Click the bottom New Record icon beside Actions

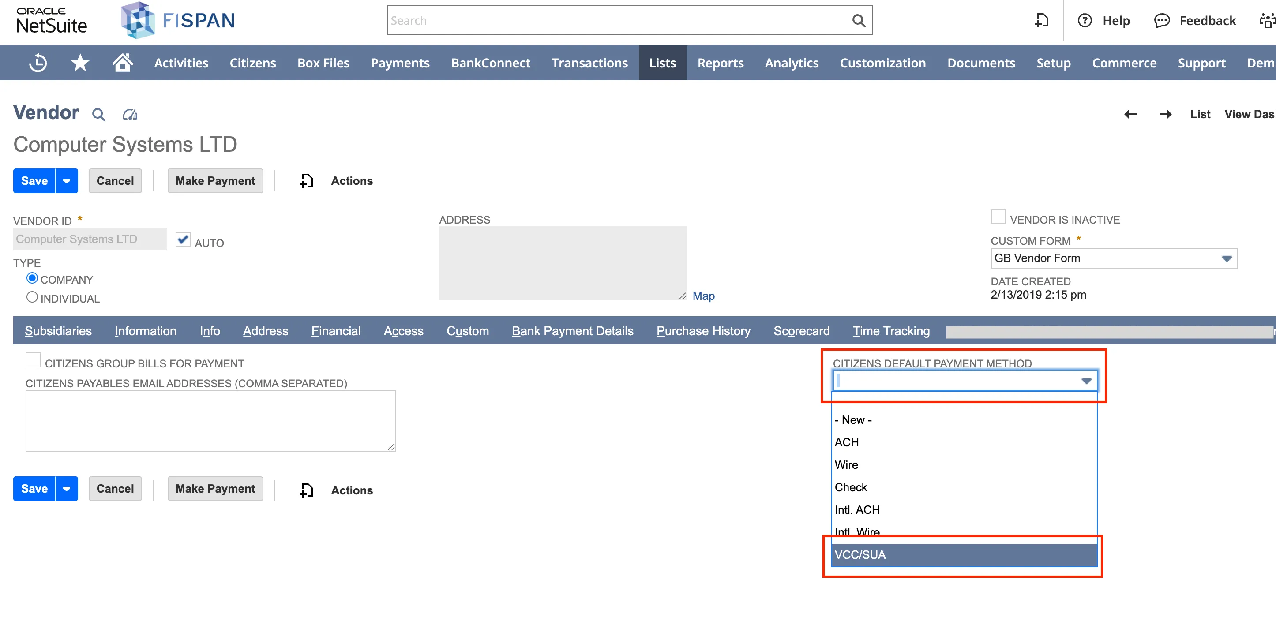coord(307,490)
